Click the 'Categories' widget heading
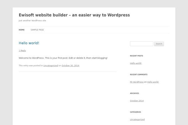Viewport: 188px width, 125px height. (x=135, y=112)
